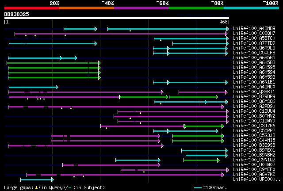The image size is (283, 191).
Task: Click the purple alignment bar in C0QQH7 row
Action: pyautogui.click(x=121, y=34)
